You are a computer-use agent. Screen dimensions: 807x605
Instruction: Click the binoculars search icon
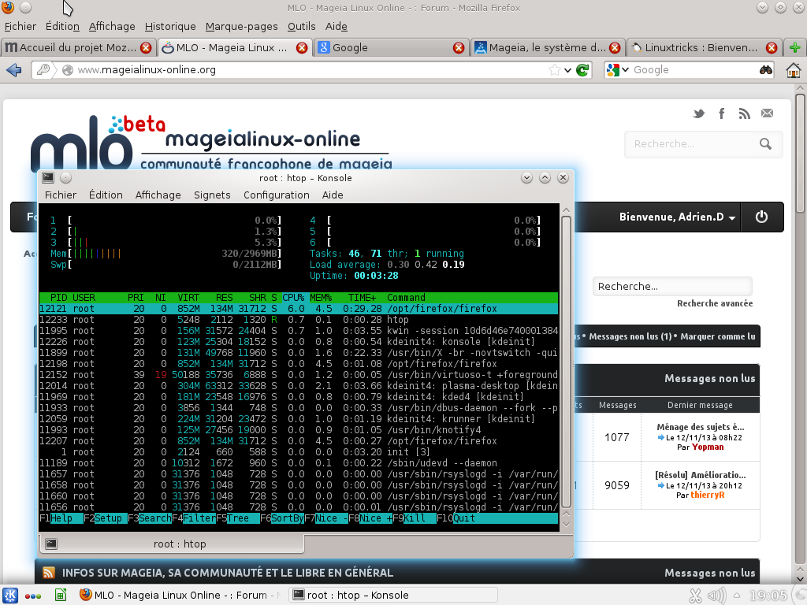pos(766,70)
